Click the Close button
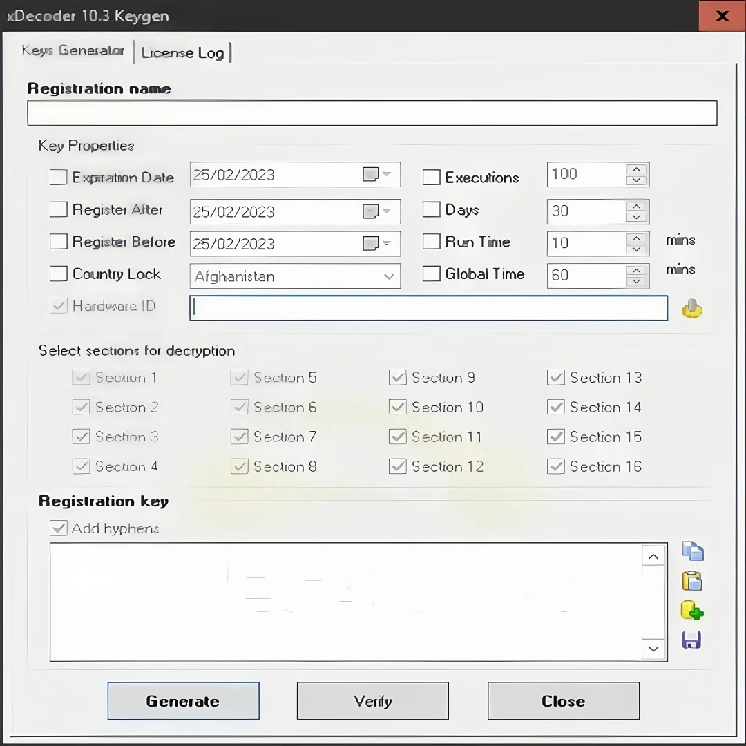The height and width of the screenshot is (746, 746). [x=564, y=701]
